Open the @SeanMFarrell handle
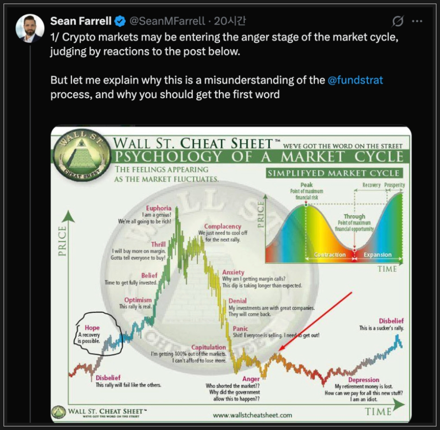 pyautogui.click(x=168, y=21)
